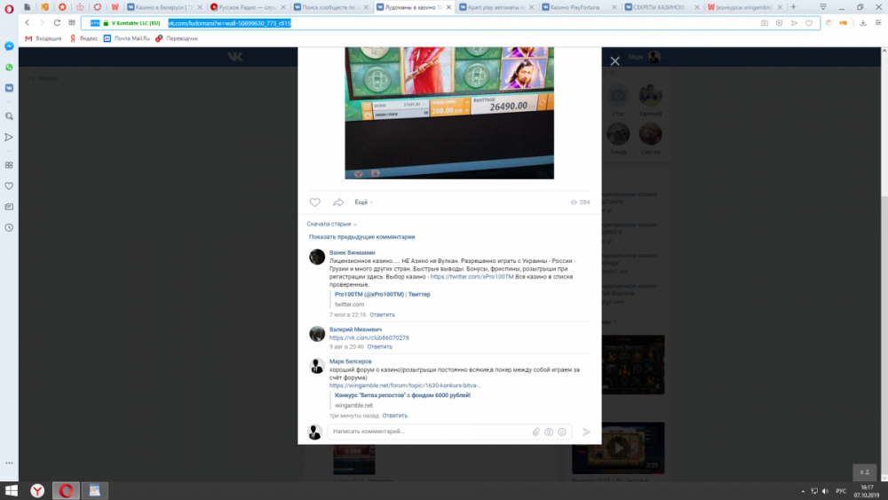Switch to Казино в Беларуси tab

tap(164, 7)
